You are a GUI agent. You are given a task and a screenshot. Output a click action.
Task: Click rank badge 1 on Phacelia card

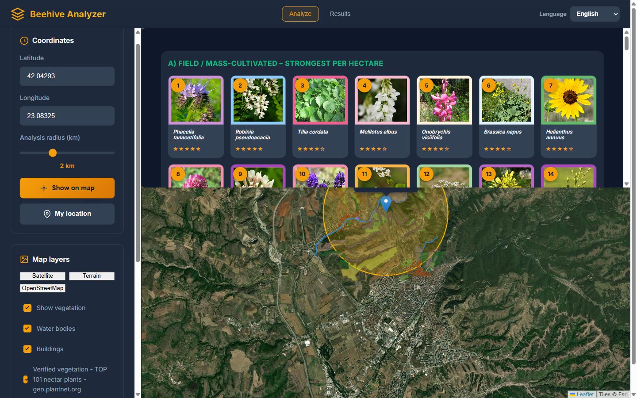coord(178,85)
